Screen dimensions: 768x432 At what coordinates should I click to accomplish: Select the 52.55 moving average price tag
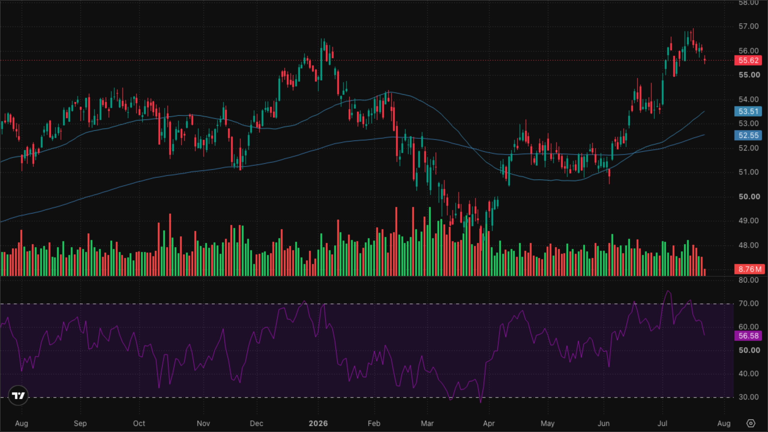748,135
